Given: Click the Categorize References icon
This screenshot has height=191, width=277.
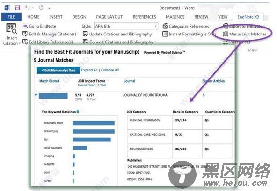Looking at the screenshot, I should click(165, 26).
